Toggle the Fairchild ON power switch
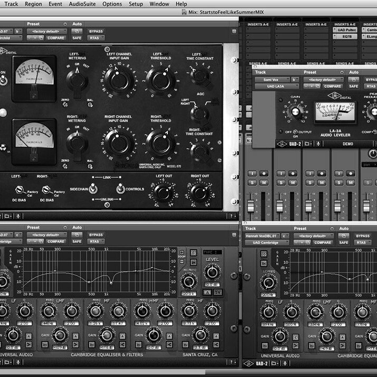Image resolution: width=377 pixels, height=377 pixels. 3,81
